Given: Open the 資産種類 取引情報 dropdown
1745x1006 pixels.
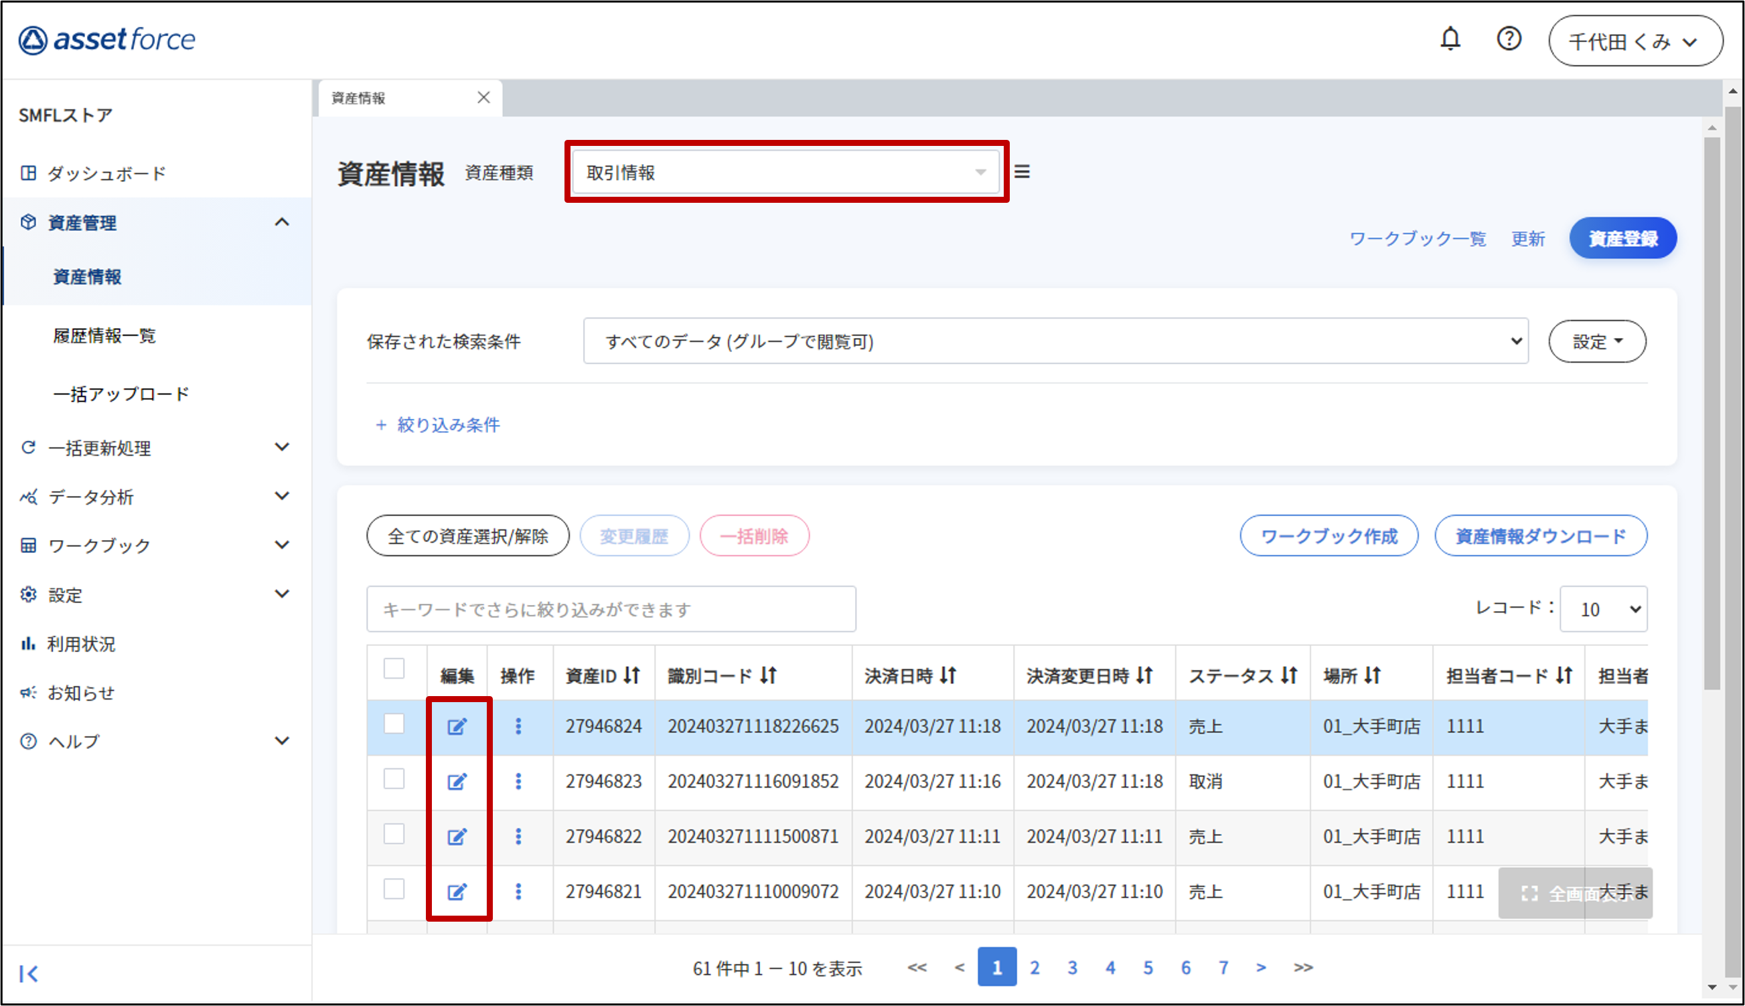Looking at the screenshot, I should 785,172.
